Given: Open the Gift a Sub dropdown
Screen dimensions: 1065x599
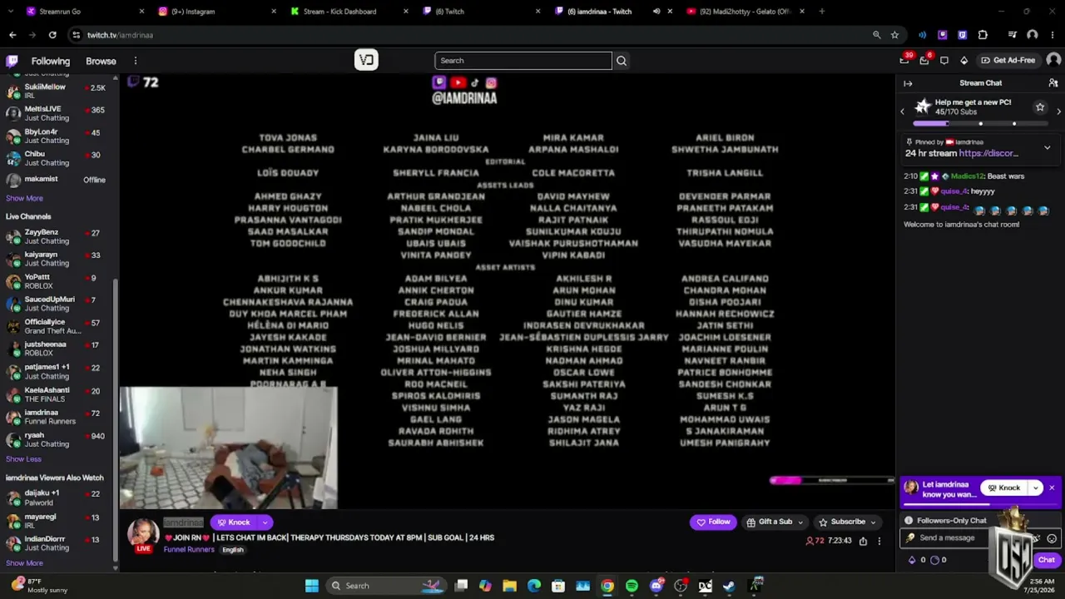Looking at the screenshot, I should tap(775, 522).
